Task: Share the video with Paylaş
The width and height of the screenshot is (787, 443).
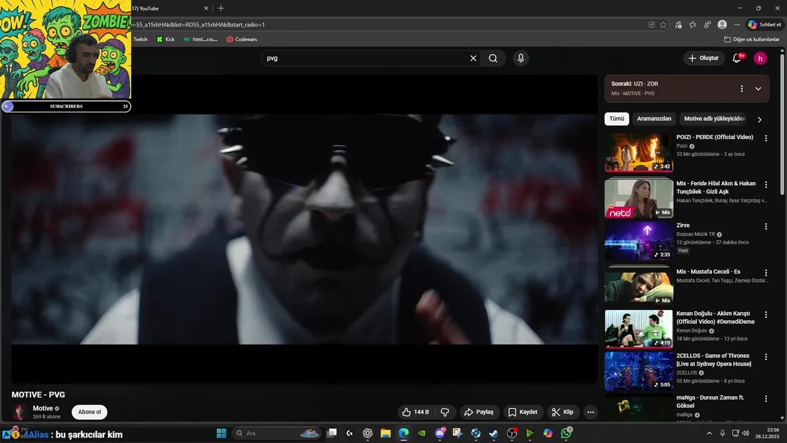Action: 479,412
